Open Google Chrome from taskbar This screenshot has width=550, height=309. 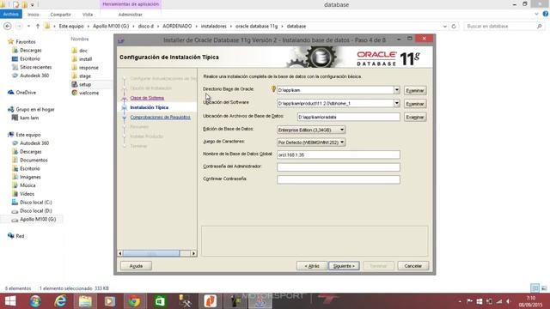click(x=134, y=301)
